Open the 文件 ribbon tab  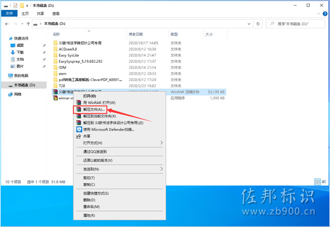(x=9, y=14)
